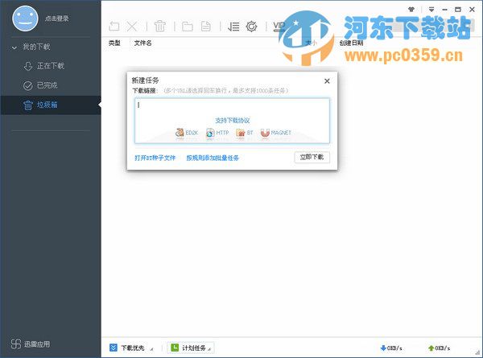
Task: Click the trash can toolbar icon
Action: click(x=160, y=27)
